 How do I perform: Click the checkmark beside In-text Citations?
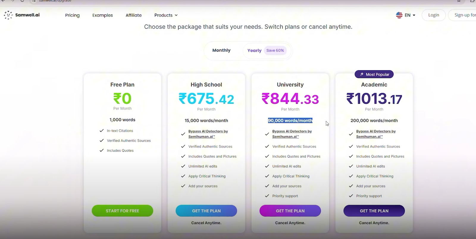pos(101,131)
